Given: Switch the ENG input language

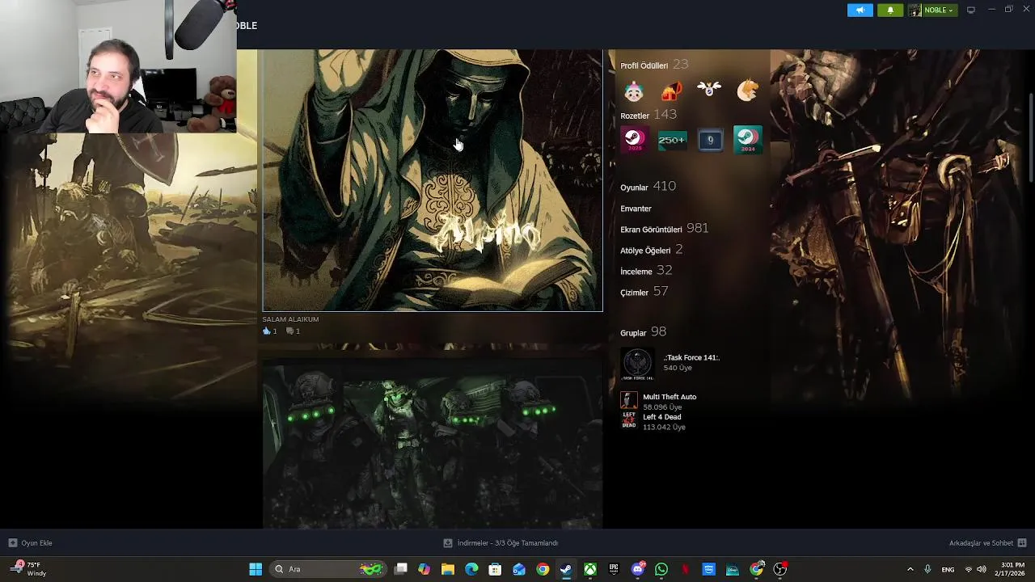Looking at the screenshot, I should [x=948, y=569].
